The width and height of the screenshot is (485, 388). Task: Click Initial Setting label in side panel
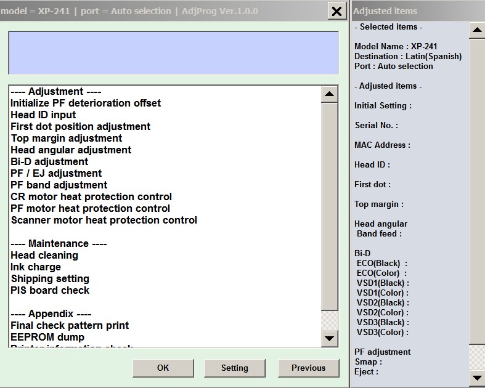tap(383, 106)
